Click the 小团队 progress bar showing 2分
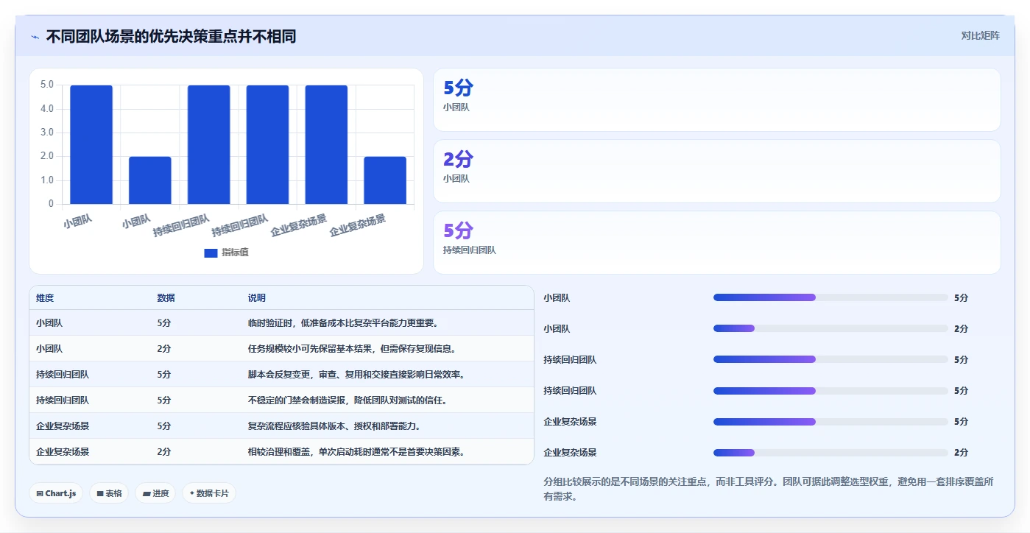Image resolution: width=1030 pixels, height=533 pixels. pyautogui.click(x=830, y=328)
